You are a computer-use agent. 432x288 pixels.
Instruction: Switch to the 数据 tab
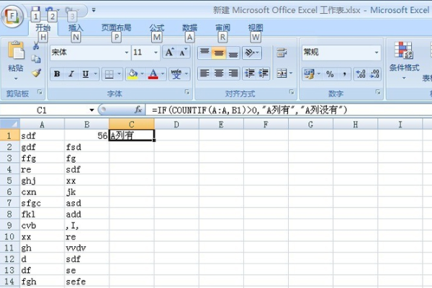coord(189,27)
